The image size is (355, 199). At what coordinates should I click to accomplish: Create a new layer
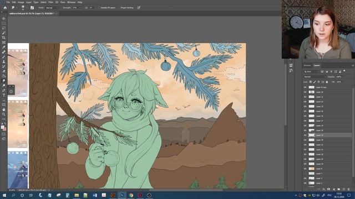point(344,189)
